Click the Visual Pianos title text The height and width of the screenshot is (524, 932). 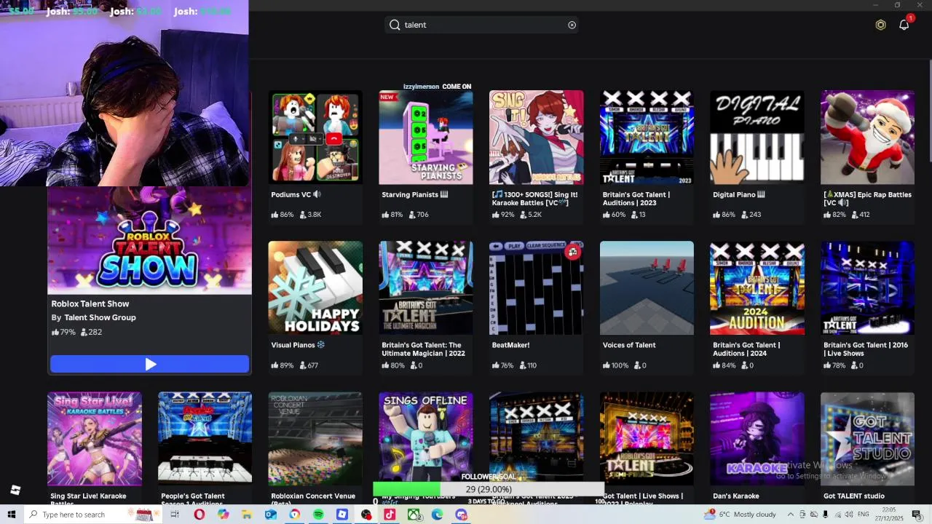tap(298, 345)
